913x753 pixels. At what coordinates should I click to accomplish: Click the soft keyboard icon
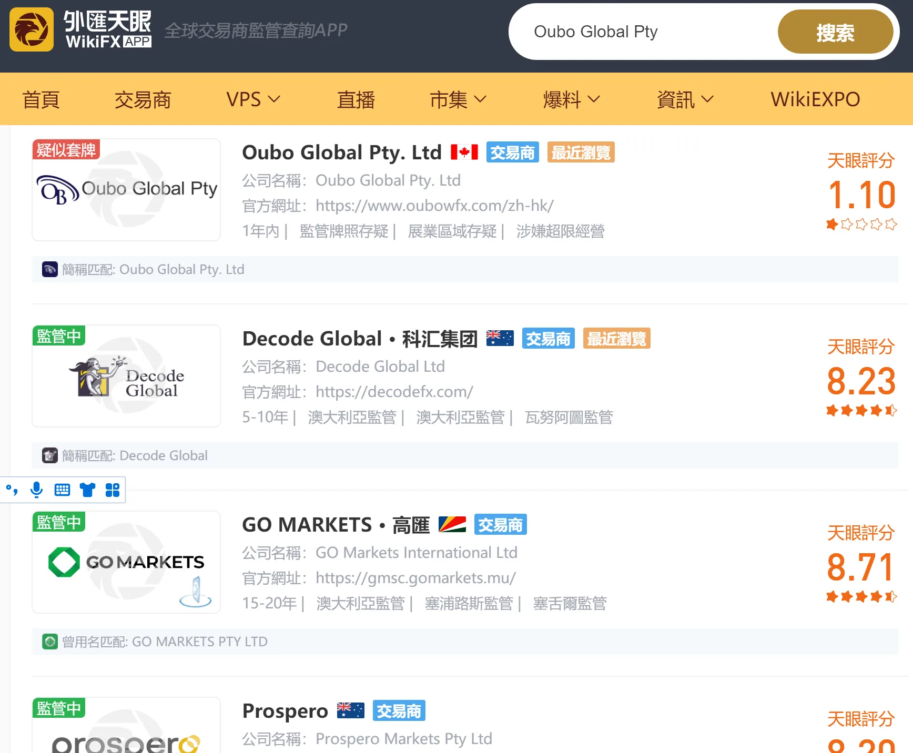click(62, 490)
